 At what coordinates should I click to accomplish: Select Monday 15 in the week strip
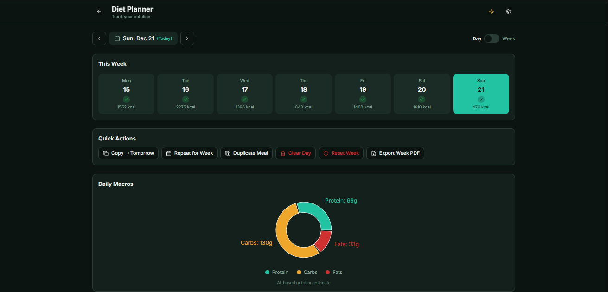[126, 93]
